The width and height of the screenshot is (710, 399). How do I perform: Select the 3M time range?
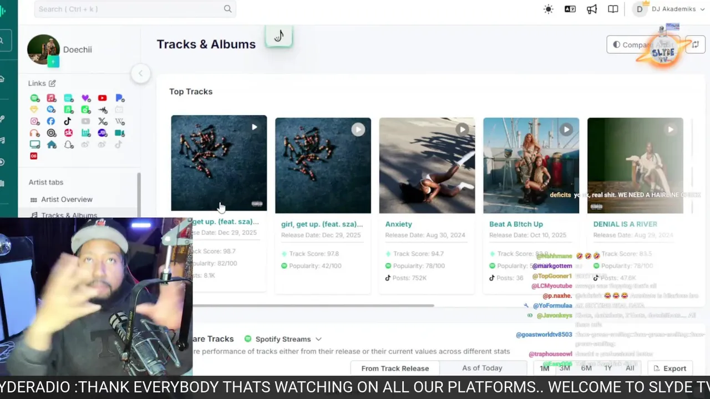[565, 368]
